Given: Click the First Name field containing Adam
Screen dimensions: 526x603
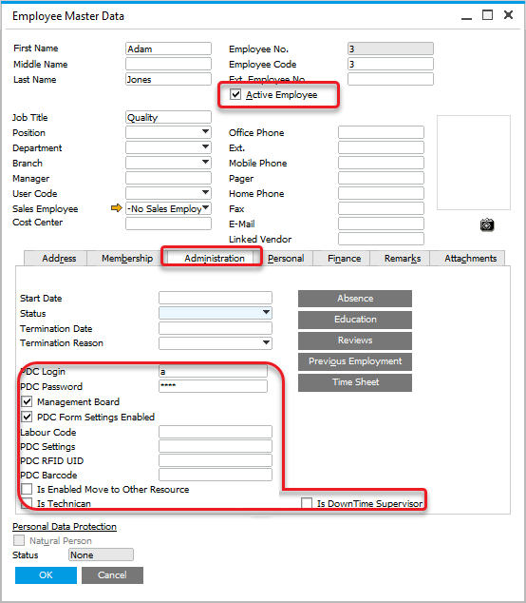Looking at the screenshot, I should [x=168, y=49].
